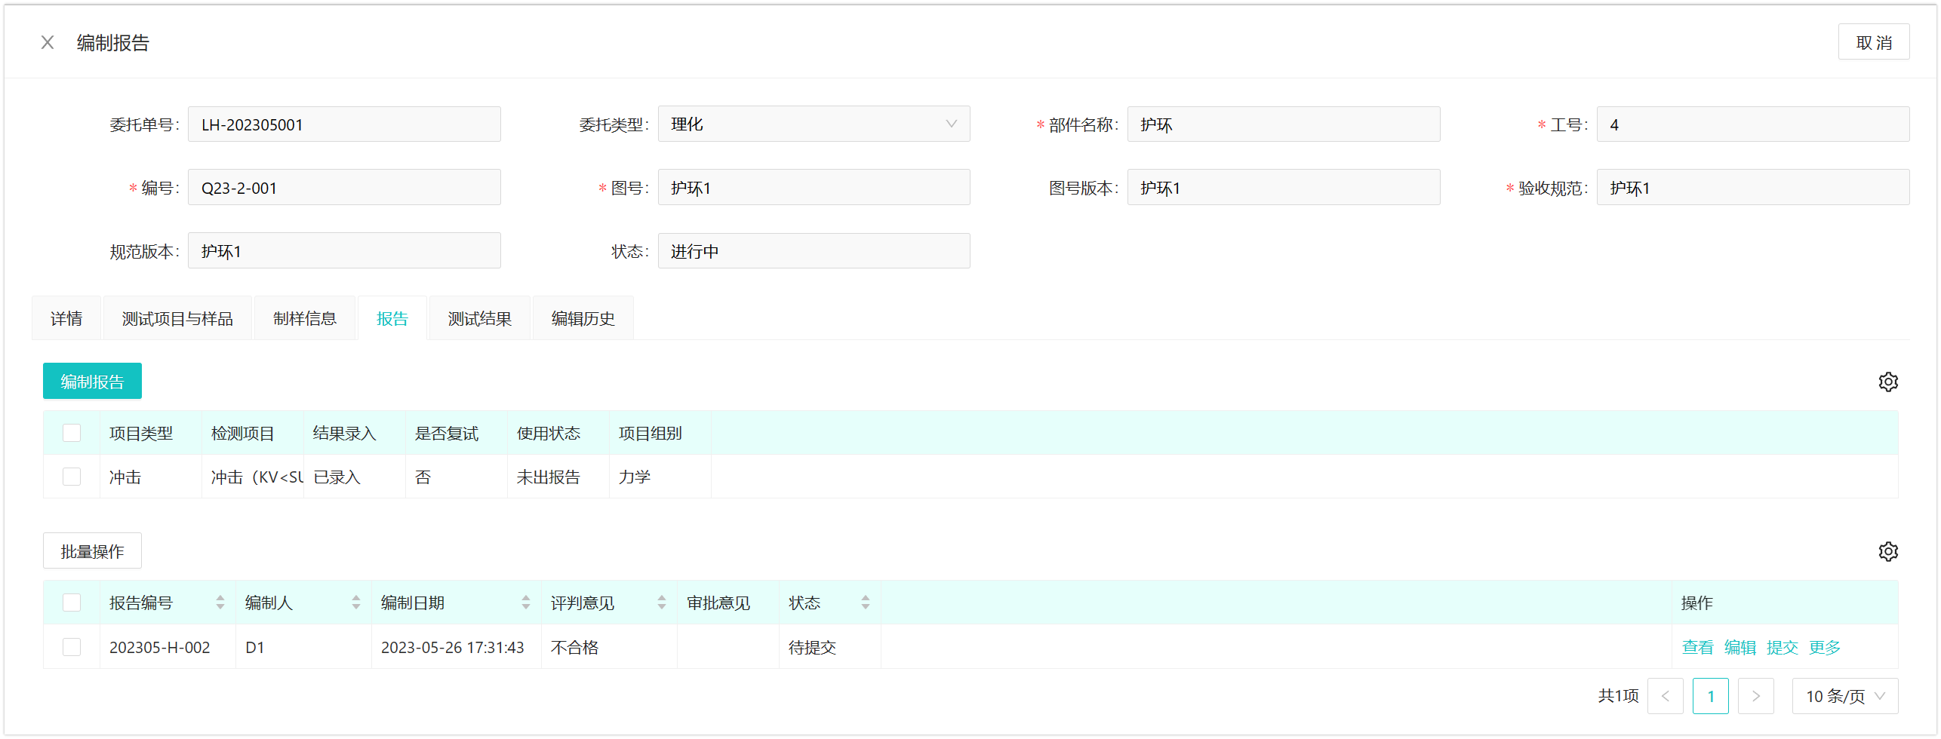Open 更多 actions for report row
Image resolution: width=1941 pixels, height=739 pixels.
tap(1824, 648)
